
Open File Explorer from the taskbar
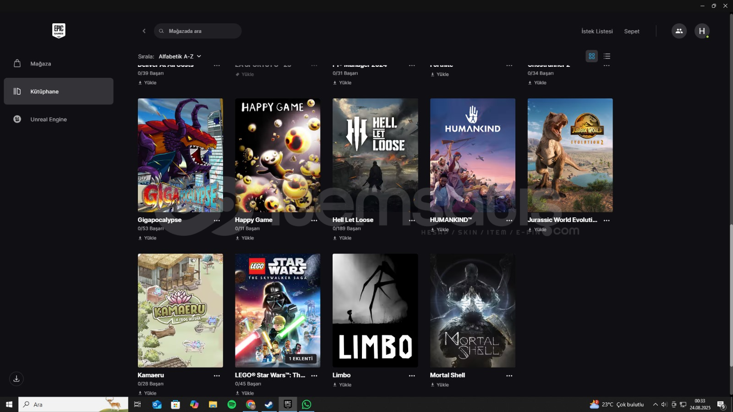pos(213,404)
